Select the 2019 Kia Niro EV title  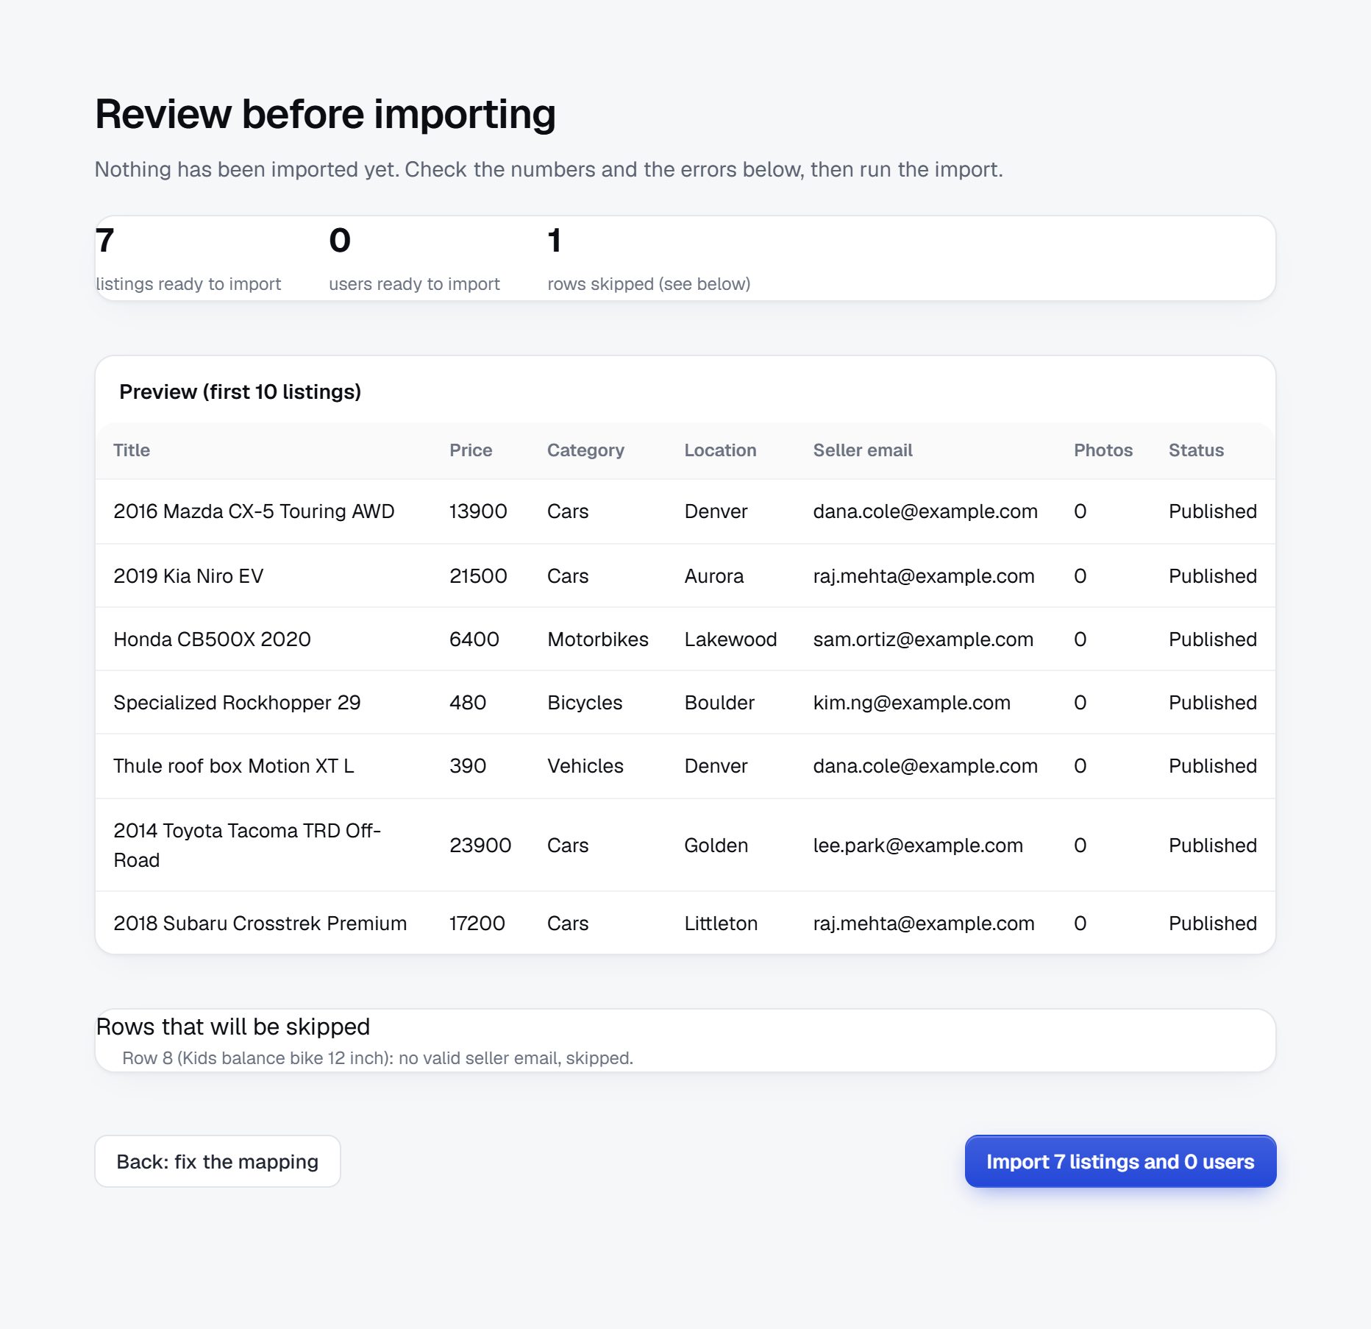click(188, 576)
